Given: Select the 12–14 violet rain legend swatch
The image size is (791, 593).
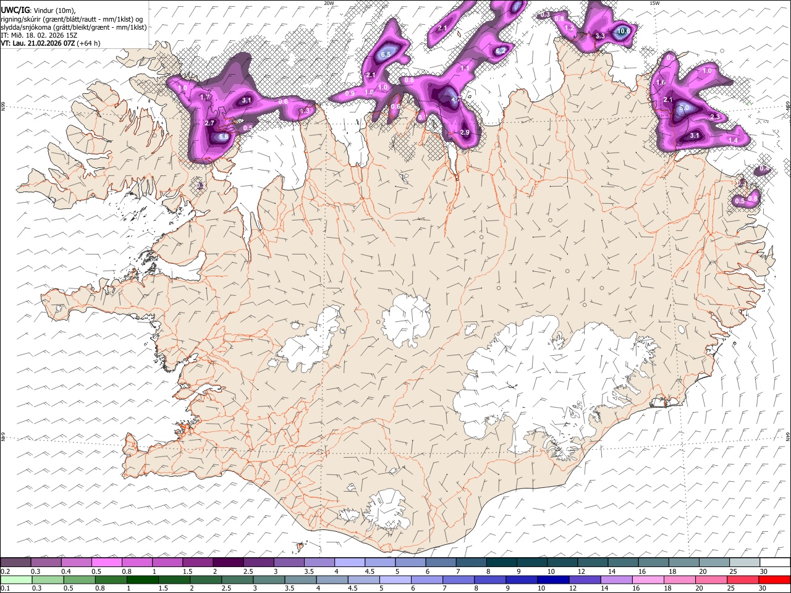Looking at the screenshot, I should (585, 579).
